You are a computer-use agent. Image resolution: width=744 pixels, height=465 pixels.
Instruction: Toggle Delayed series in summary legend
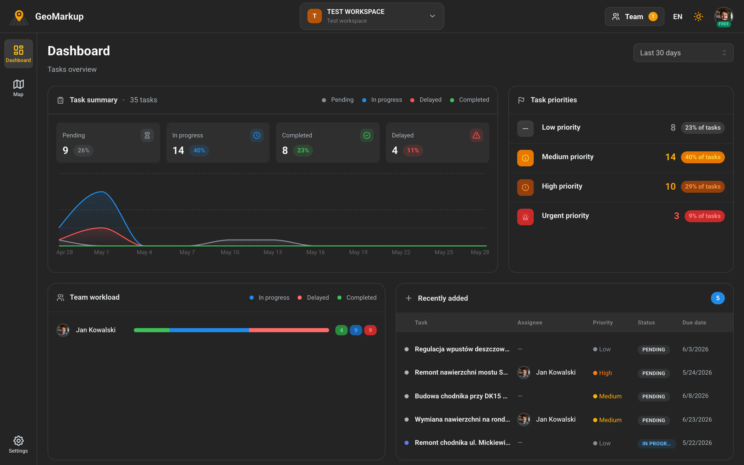(426, 100)
